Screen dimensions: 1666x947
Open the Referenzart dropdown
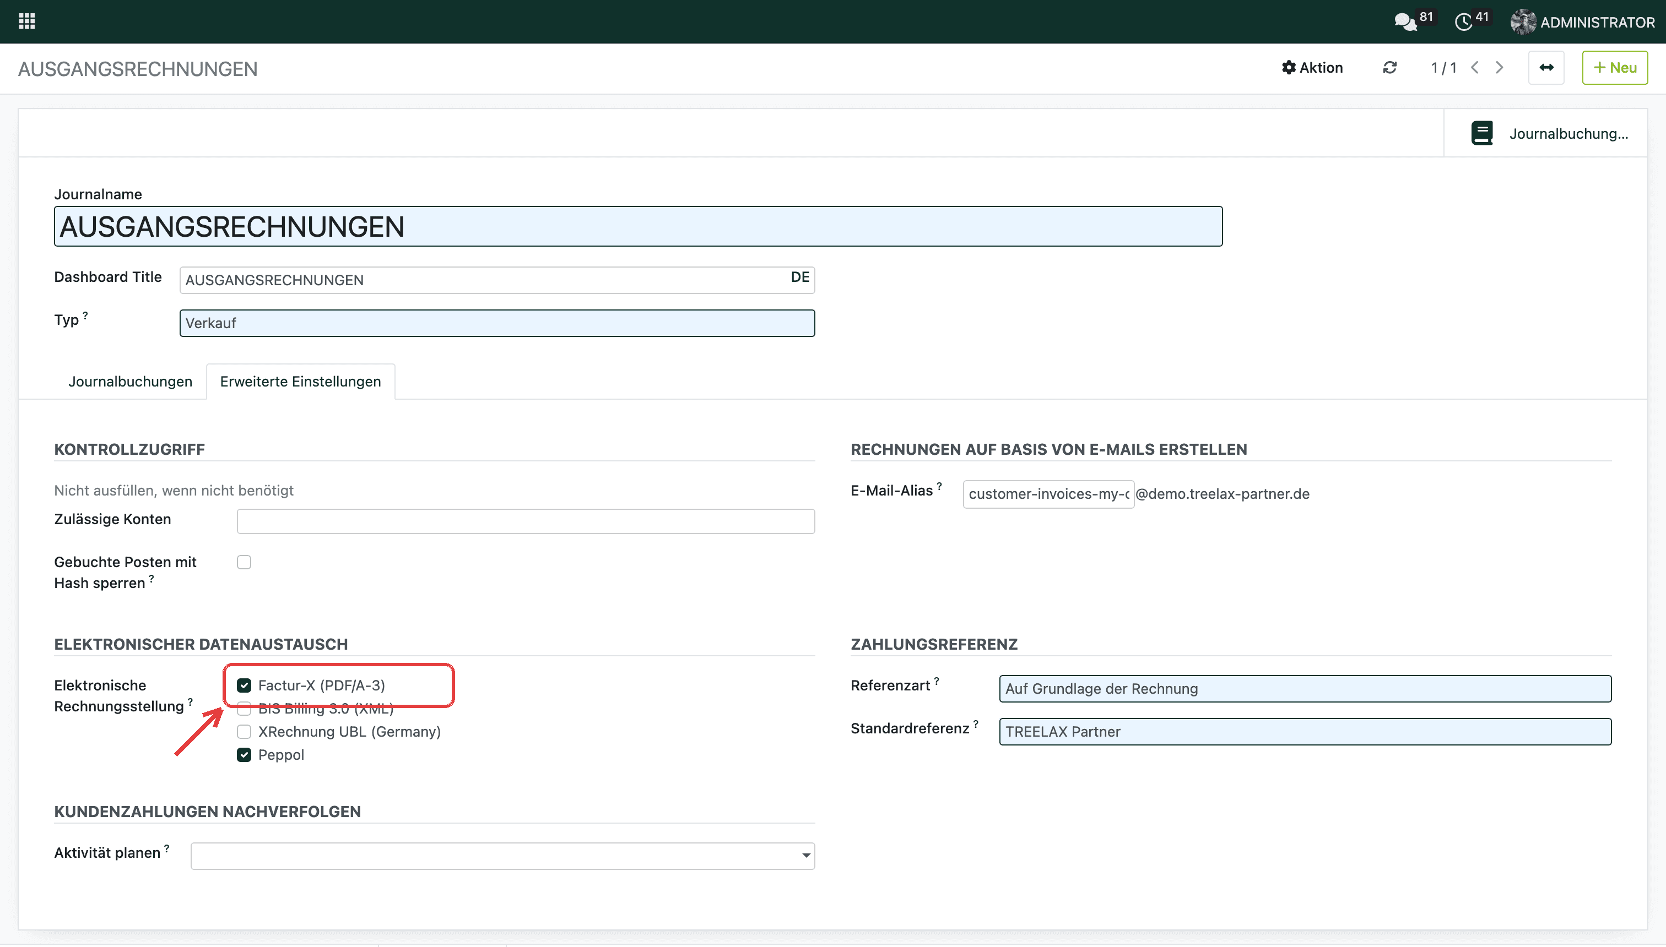pos(1306,689)
